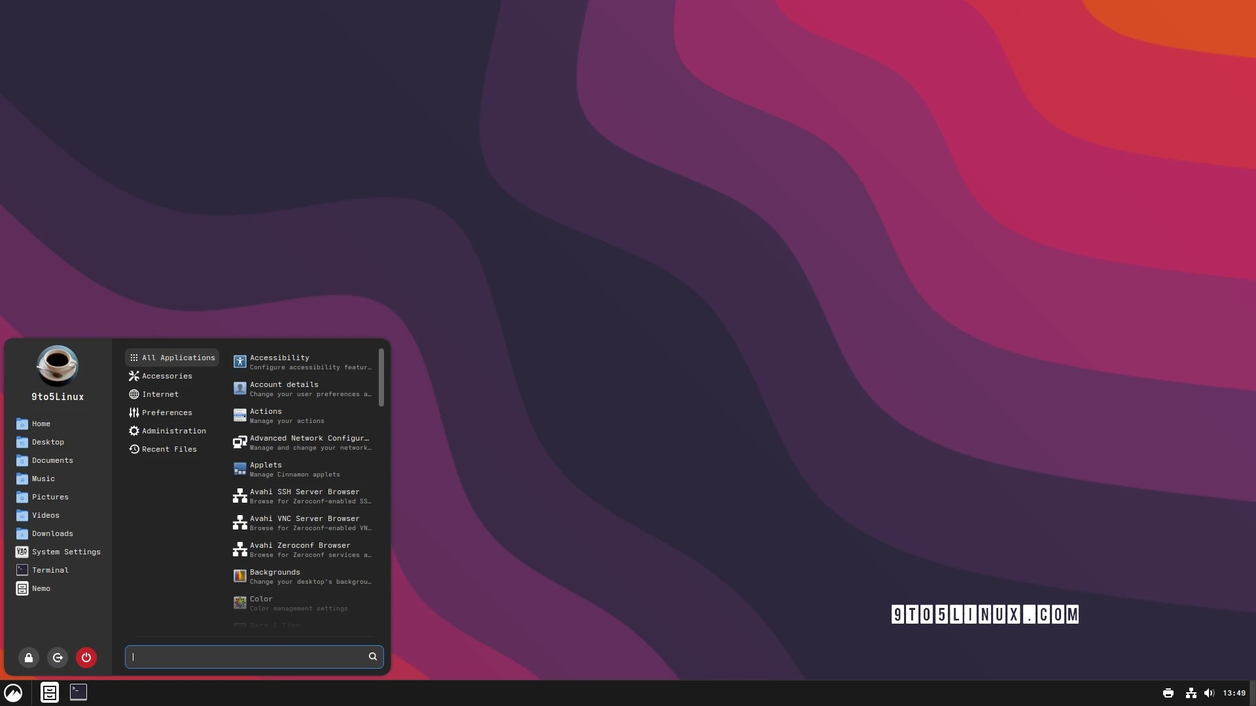The width and height of the screenshot is (1256, 706).
Task: Open Nemo from the taskbar drawer icon
Action: (x=50, y=692)
